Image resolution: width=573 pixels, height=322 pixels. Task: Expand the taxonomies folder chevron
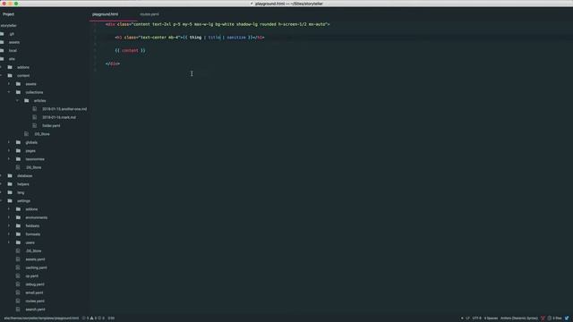pos(9,159)
